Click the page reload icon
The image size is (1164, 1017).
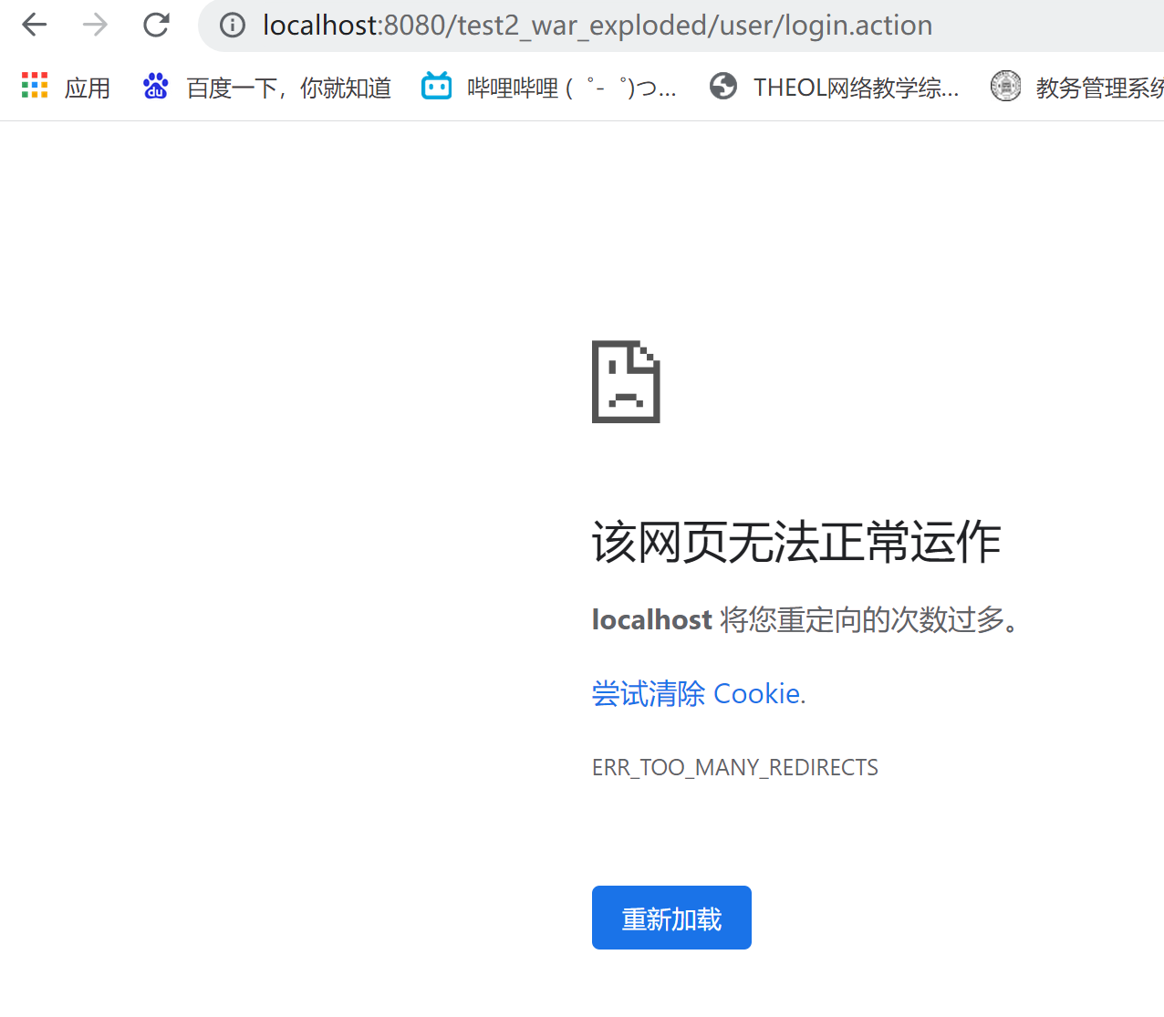tap(155, 25)
